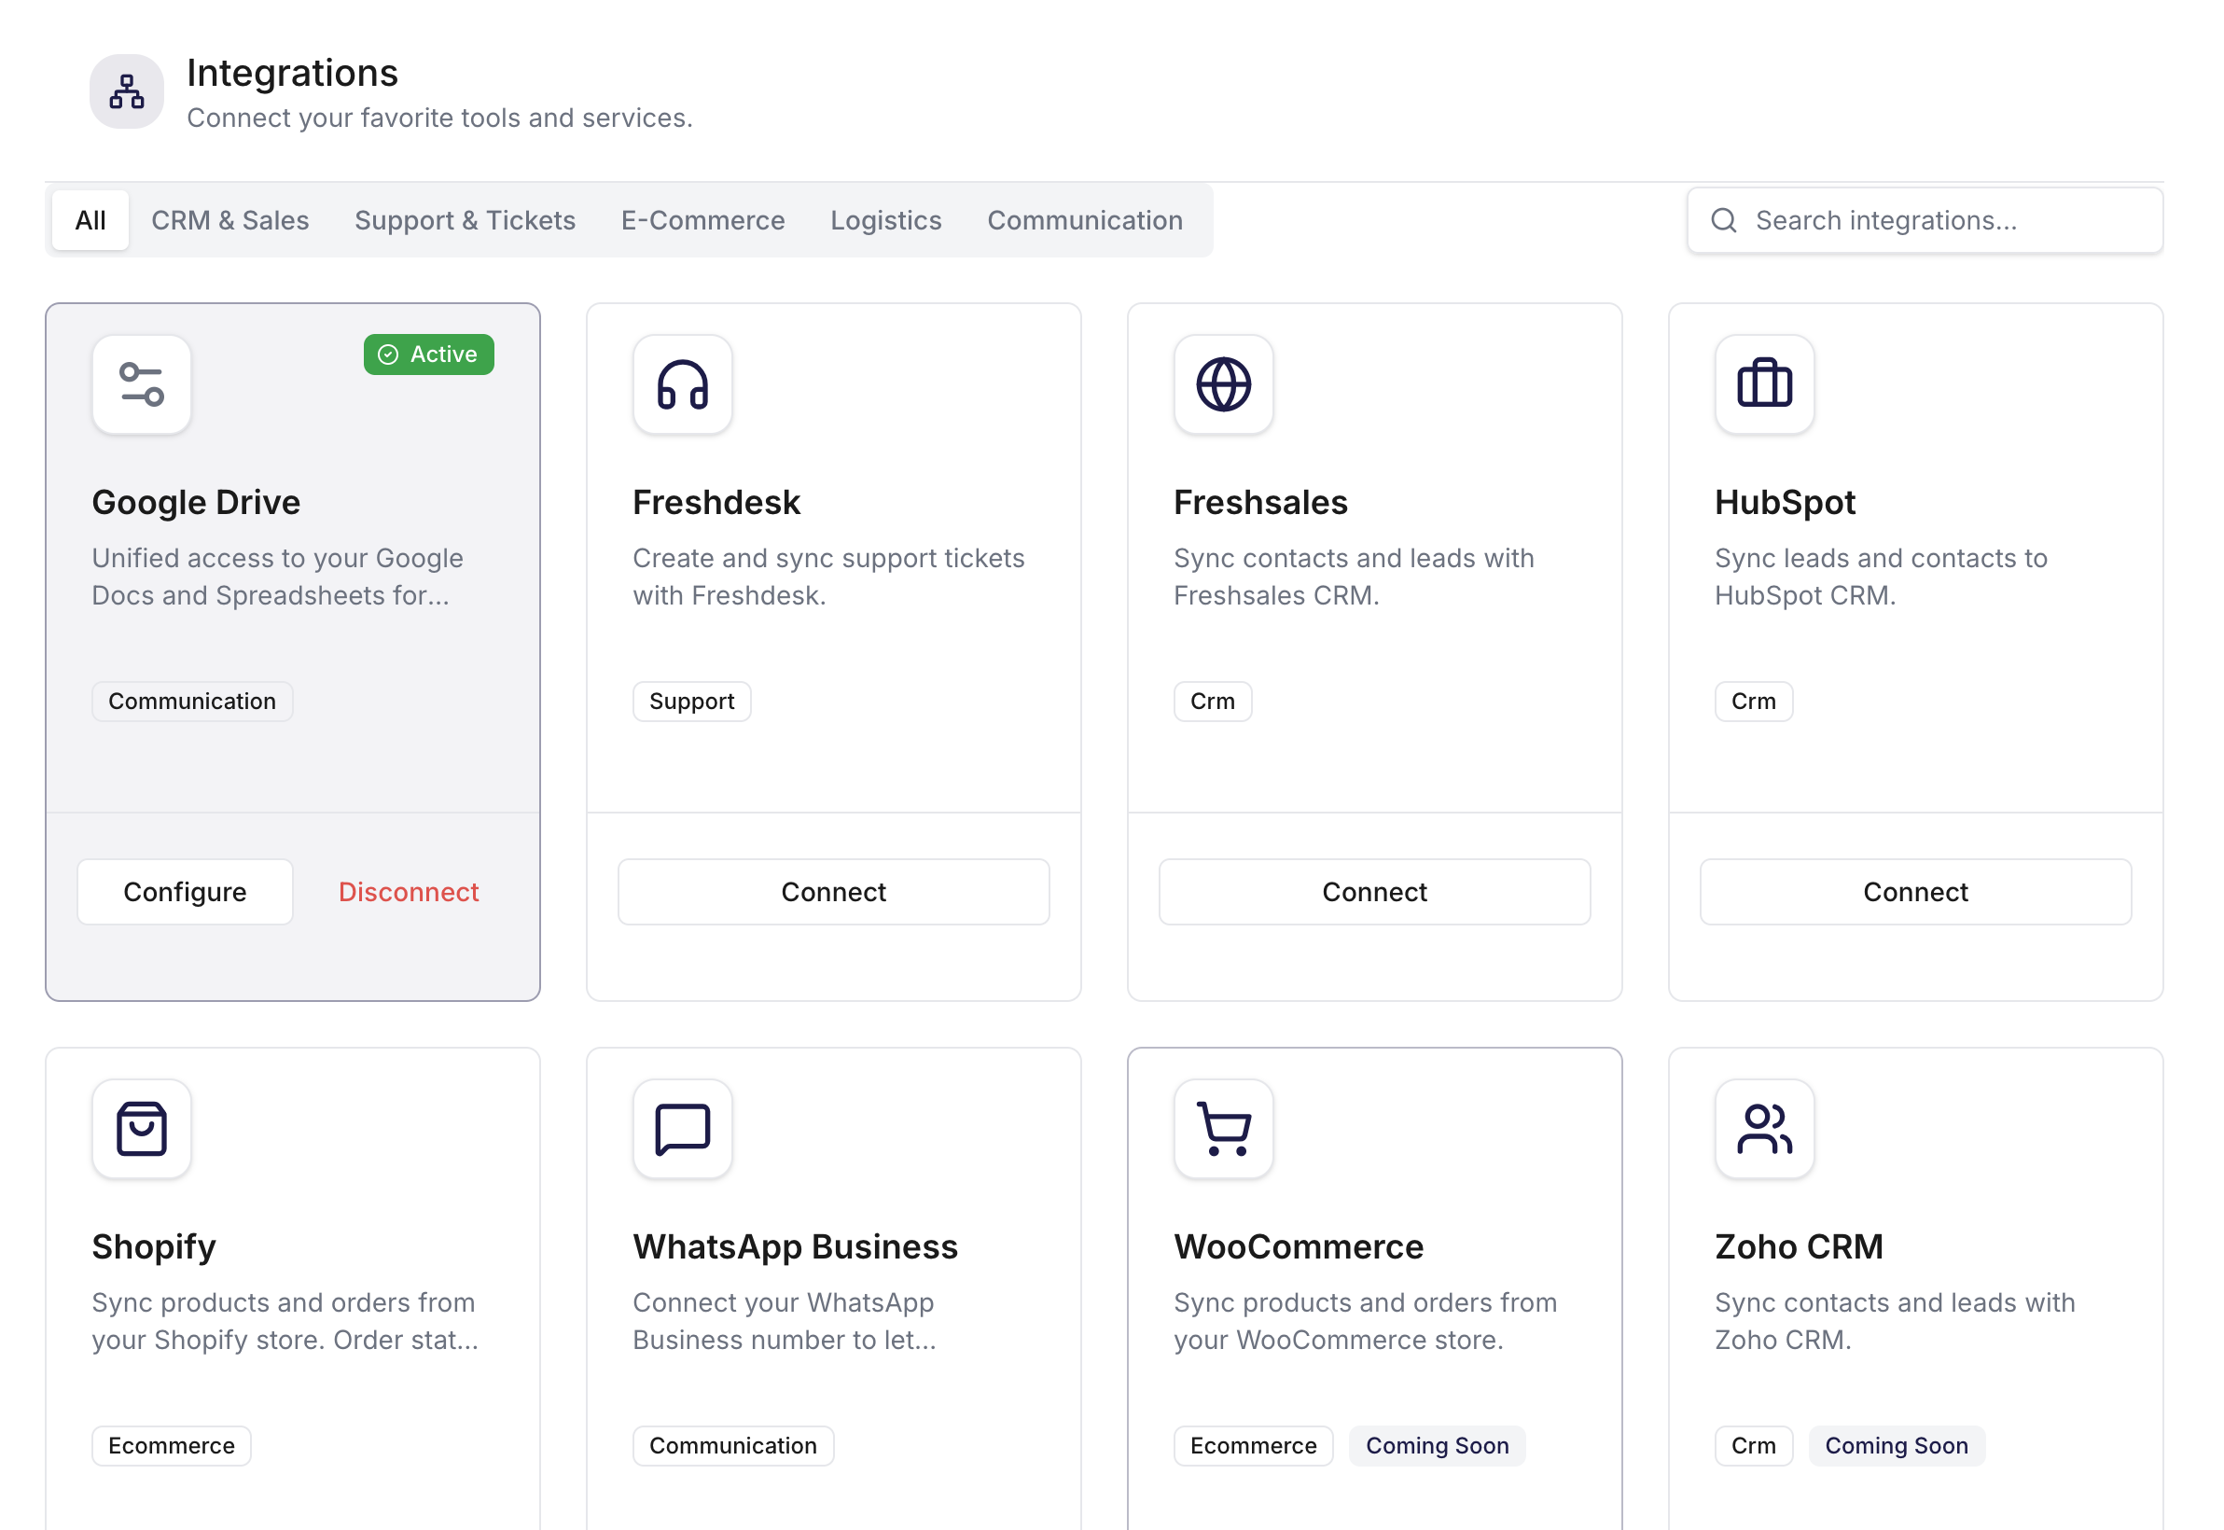Click the Coming Soon badge on WooCommerce

point(1436,1445)
